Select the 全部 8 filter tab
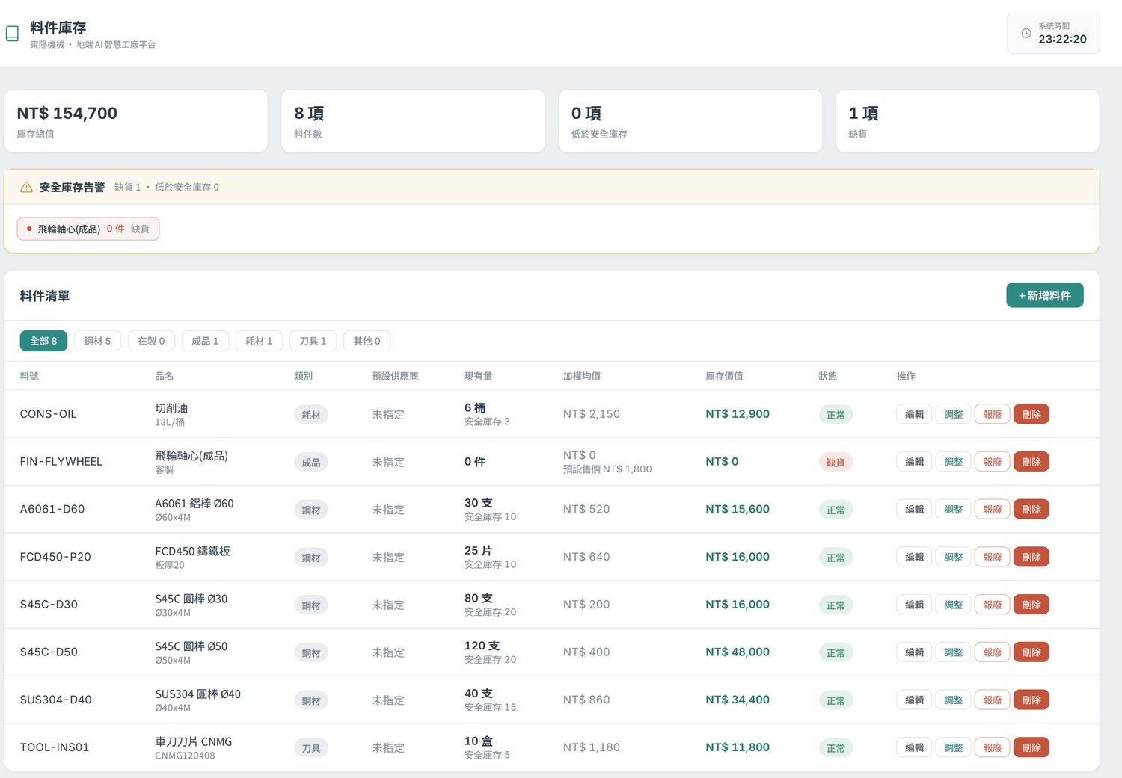Image resolution: width=1122 pixels, height=778 pixels. [x=43, y=341]
